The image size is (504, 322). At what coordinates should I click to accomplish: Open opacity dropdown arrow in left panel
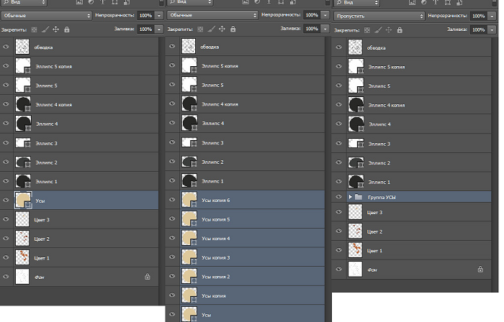coord(159,15)
